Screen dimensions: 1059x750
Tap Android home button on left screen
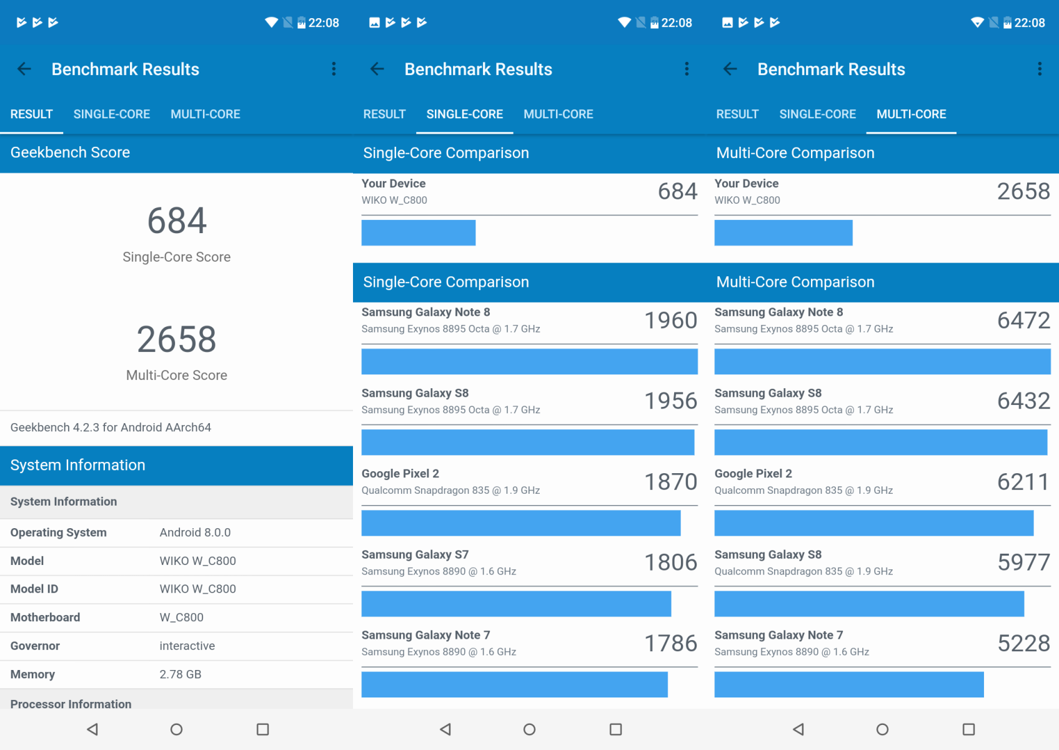pyautogui.click(x=176, y=729)
